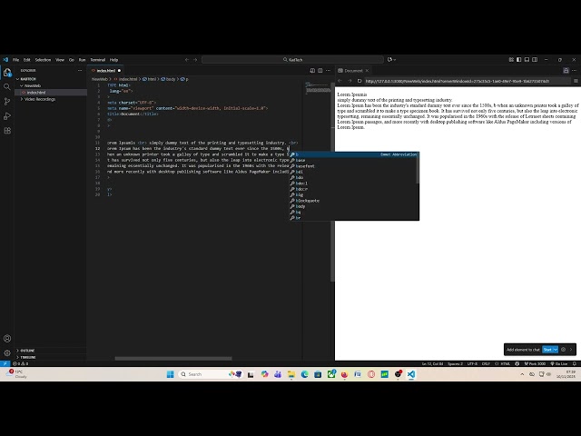Open the Help menu
Image resolution: width=581 pixels, height=436 pixels.
[x=113, y=60]
